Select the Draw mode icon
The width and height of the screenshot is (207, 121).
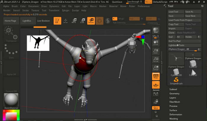(x=65, y=21)
